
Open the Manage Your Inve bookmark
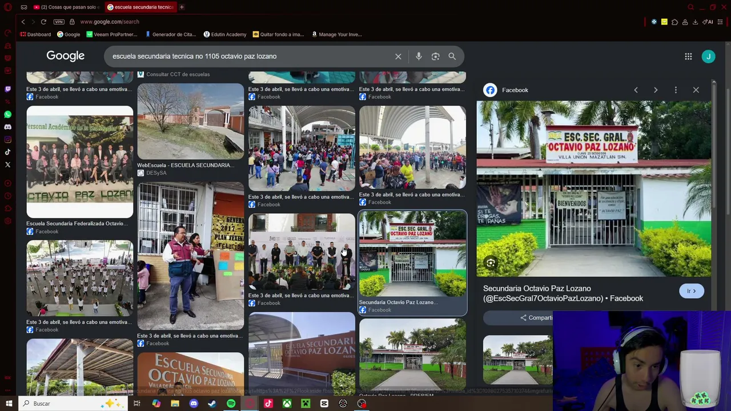336,34
